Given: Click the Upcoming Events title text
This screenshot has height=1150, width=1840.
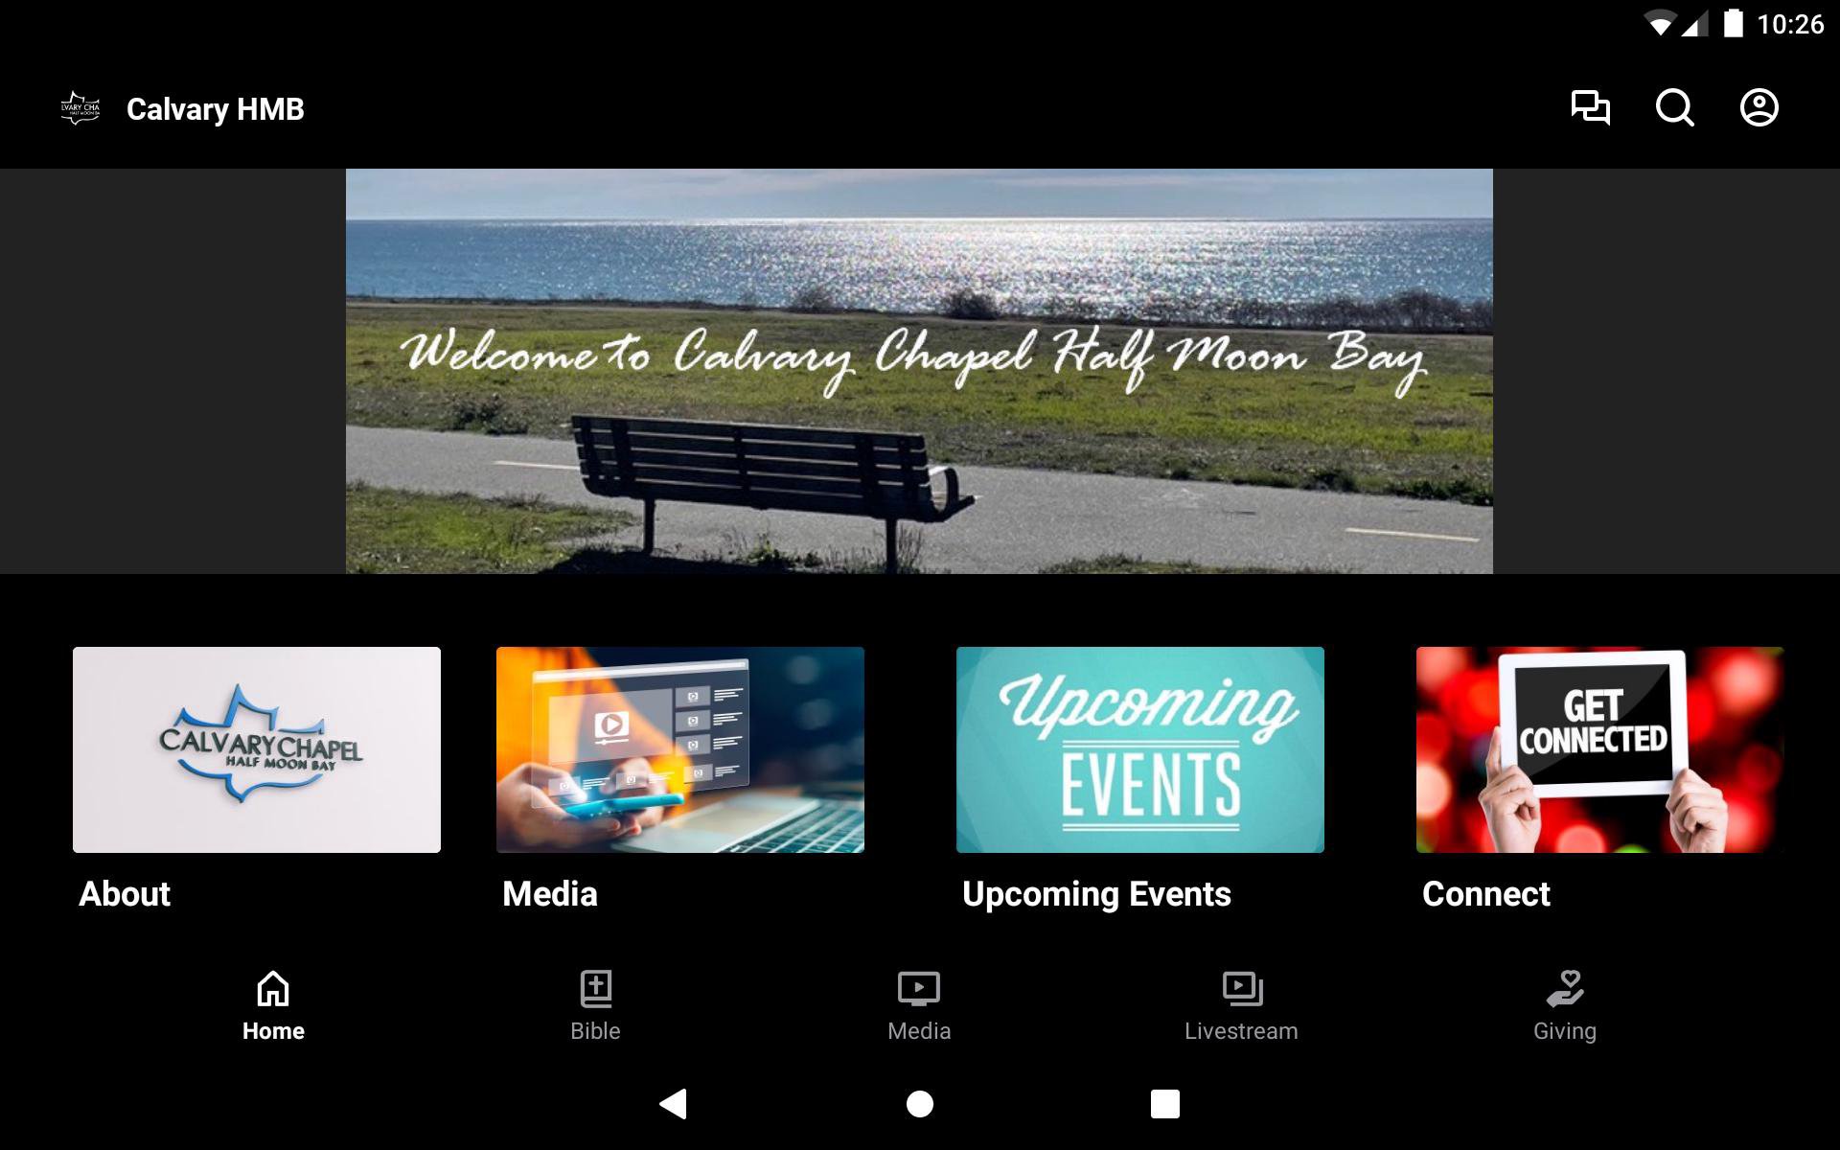Looking at the screenshot, I should [x=1096, y=894].
